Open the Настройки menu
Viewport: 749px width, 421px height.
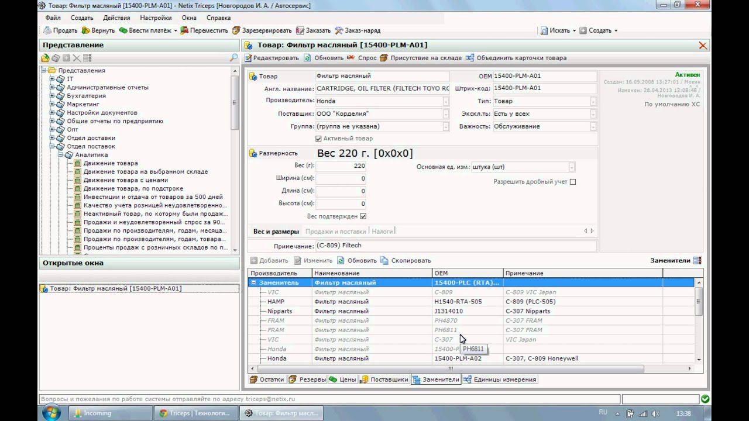(x=156, y=18)
